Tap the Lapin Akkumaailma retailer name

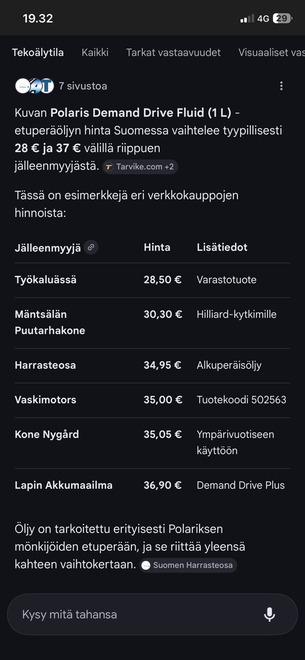tap(63, 485)
